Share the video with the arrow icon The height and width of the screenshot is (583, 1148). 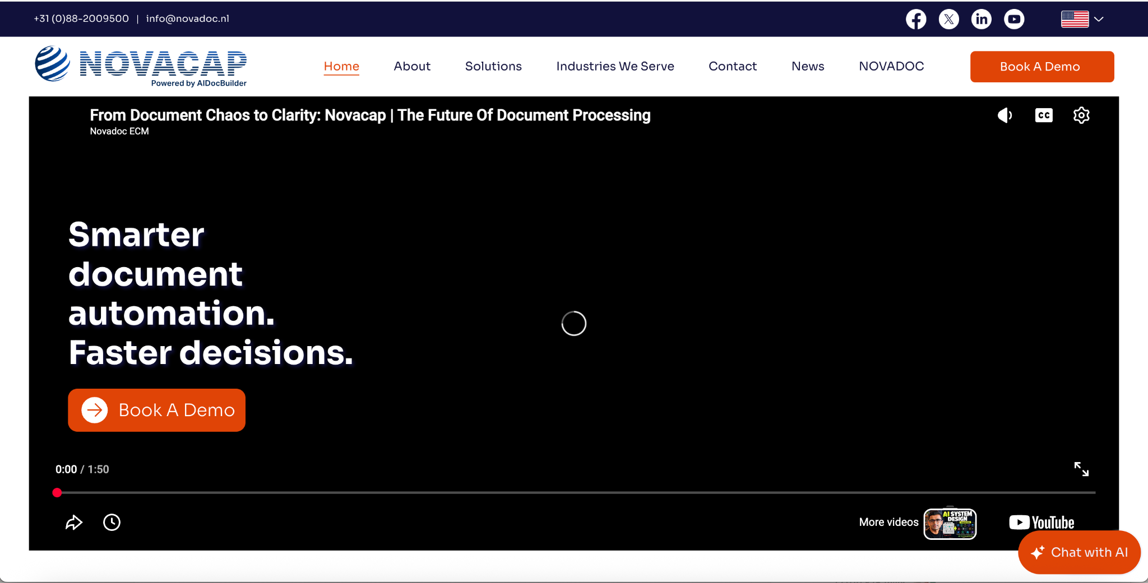coord(74,523)
